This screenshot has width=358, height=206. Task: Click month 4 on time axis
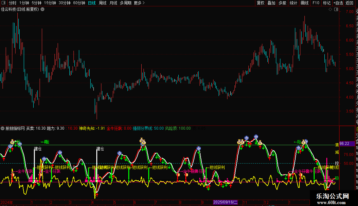click(93, 202)
